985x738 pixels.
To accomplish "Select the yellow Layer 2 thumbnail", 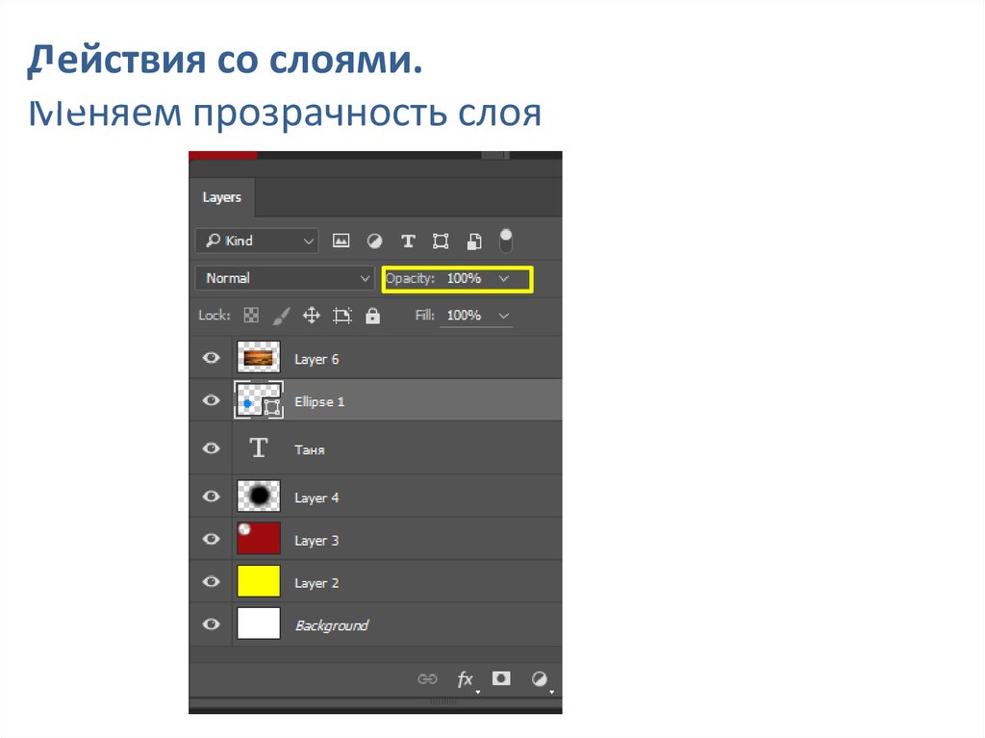I will (259, 582).
